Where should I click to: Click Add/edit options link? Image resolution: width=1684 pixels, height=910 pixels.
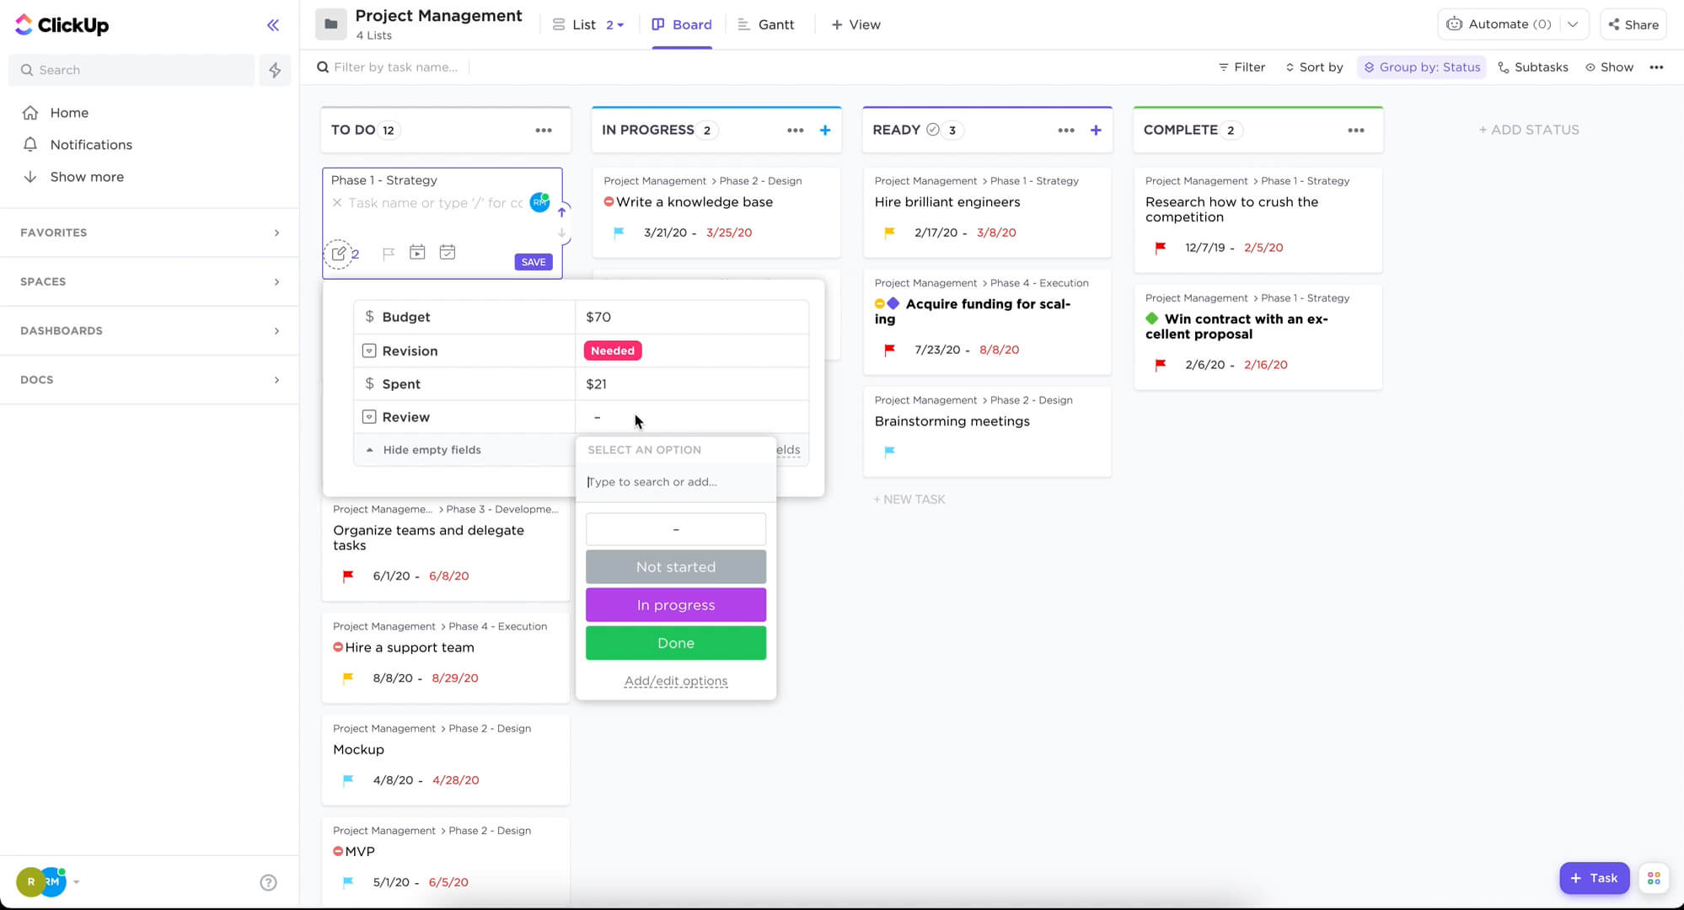click(x=675, y=681)
